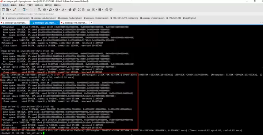The width and height of the screenshot is (263, 135).
Task: Open the accessgw-hc.cbpmgt.com bookmark
Action: tap(70, 18)
